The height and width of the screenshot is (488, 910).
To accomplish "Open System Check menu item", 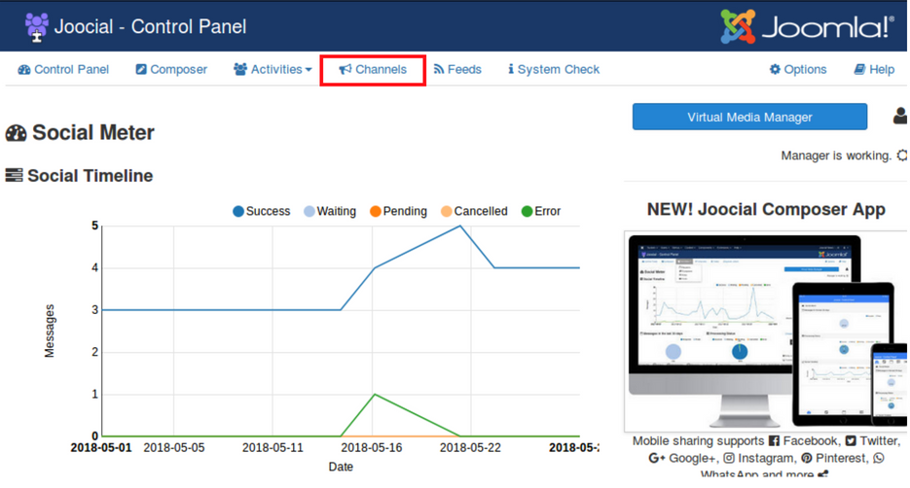I will coord(554,70).
